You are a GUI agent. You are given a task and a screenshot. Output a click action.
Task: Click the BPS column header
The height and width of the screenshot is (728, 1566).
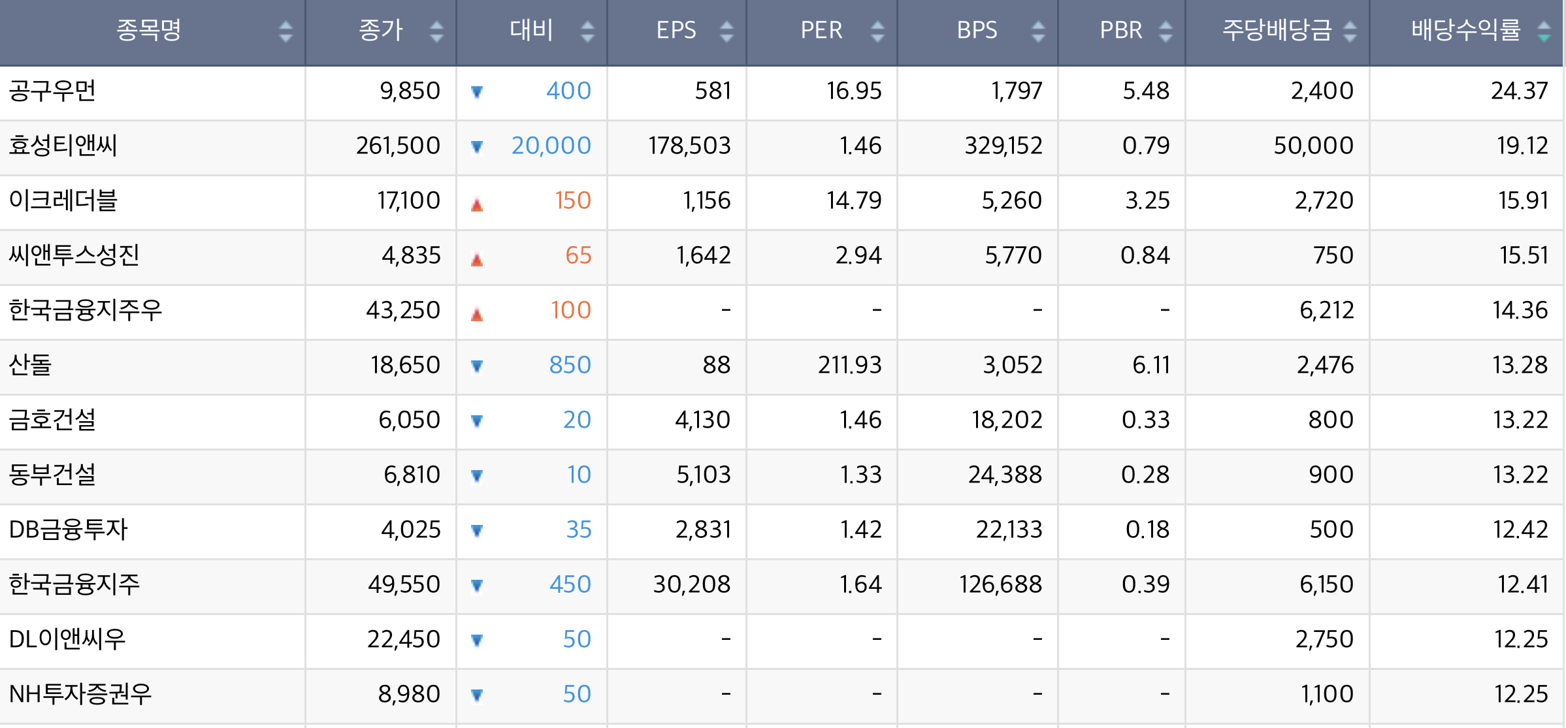[977, 32]
